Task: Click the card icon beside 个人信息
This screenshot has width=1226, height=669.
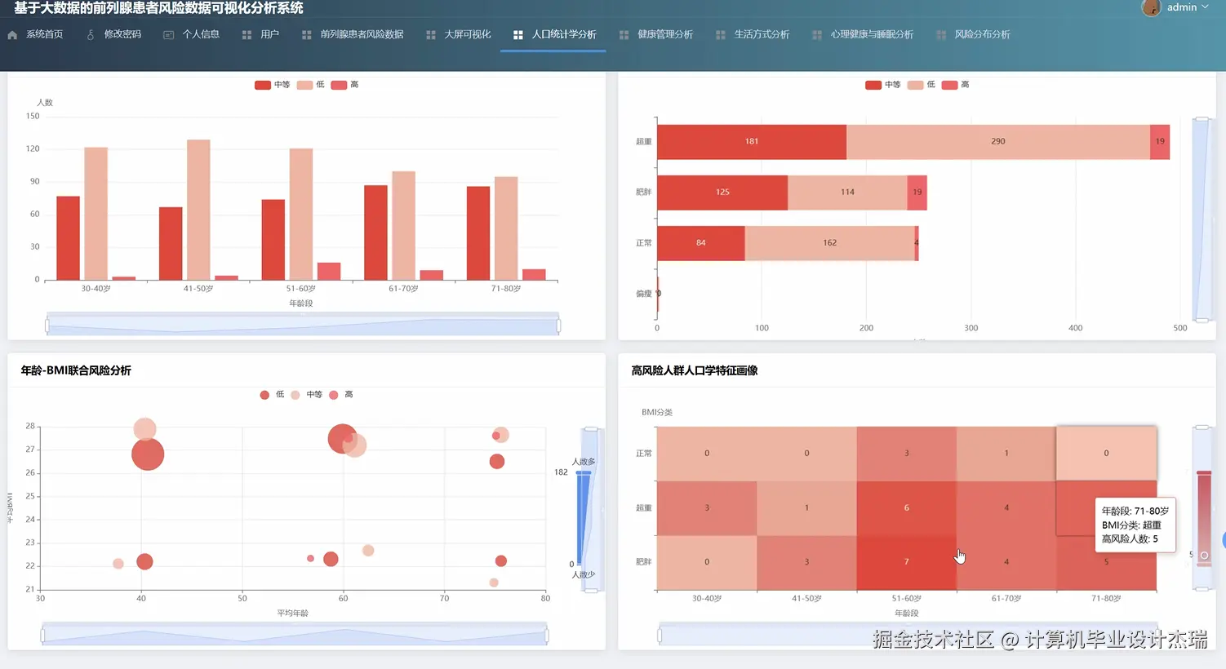Action: pos(168,35)
